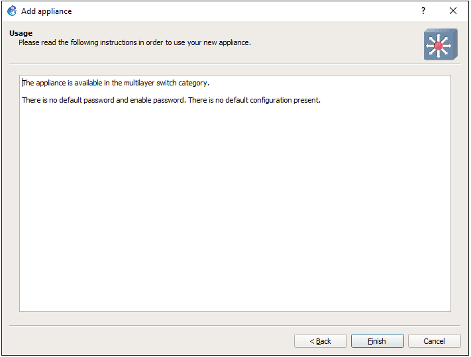Click the question mark help button
This screenshot has width=471, height=357.
click(x=423, y=11)
